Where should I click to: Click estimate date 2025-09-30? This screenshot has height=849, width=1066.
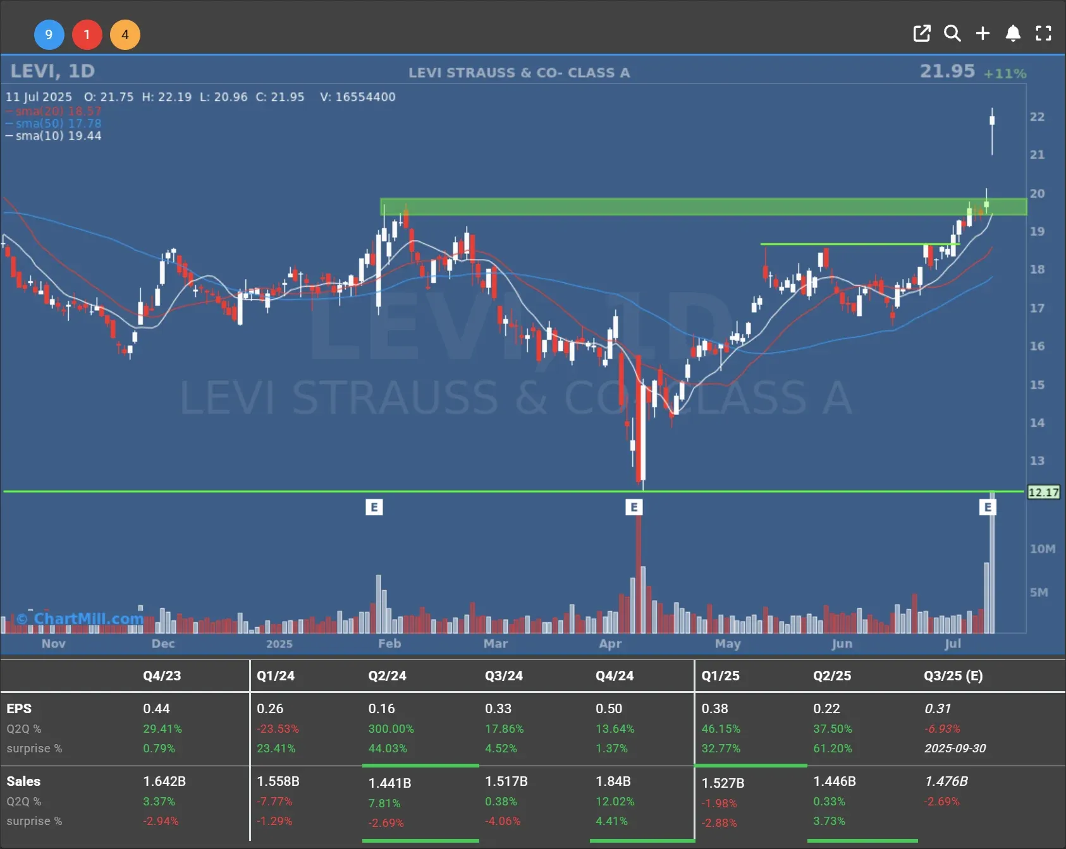point(955,748)
